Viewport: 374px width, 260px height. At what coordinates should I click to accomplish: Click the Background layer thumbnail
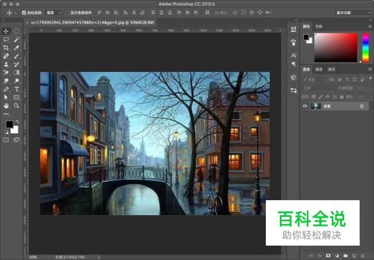[x=316, y=106]
